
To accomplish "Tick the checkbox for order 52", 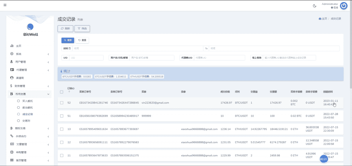I will click(62, 103).
